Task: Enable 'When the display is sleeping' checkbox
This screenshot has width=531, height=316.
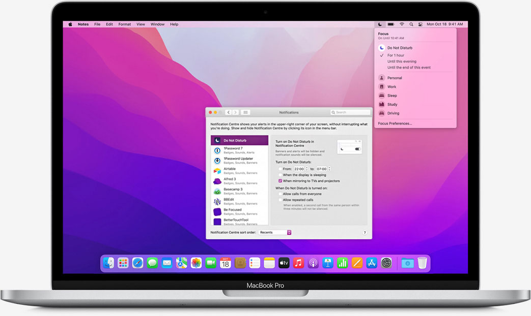Action: click(280, 175)
